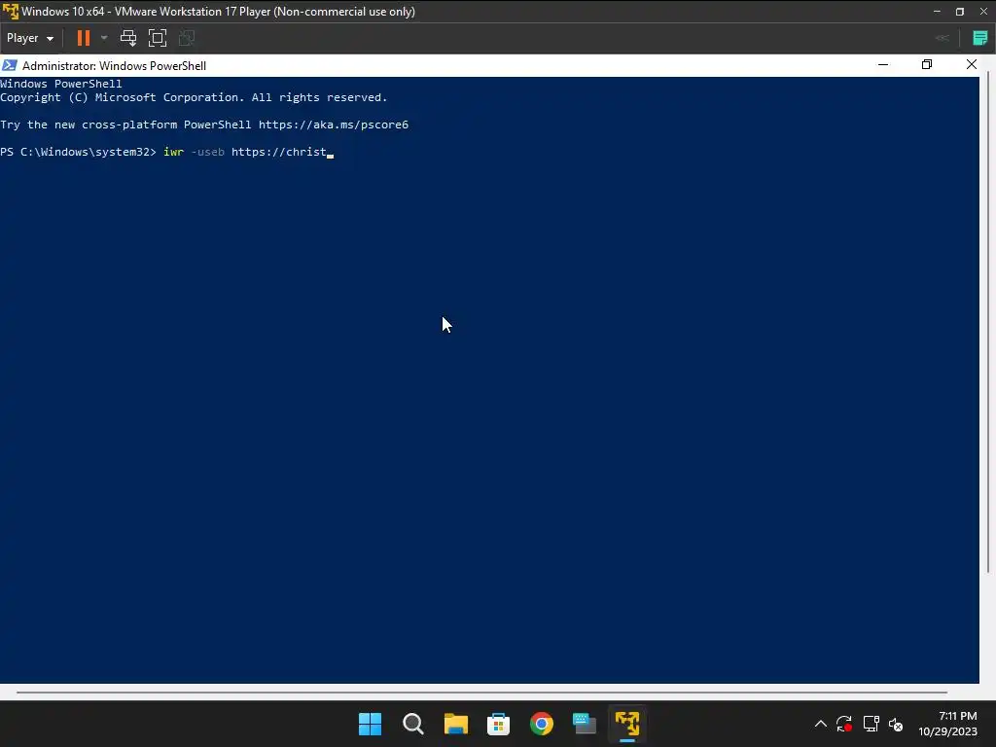Click the horizontal scrollbar under PowerShell
Viewport: 996px width, 747px height.
481,693
